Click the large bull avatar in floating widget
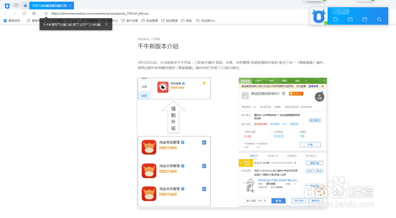This screenshot has height=218, width=396. [319, 16]
